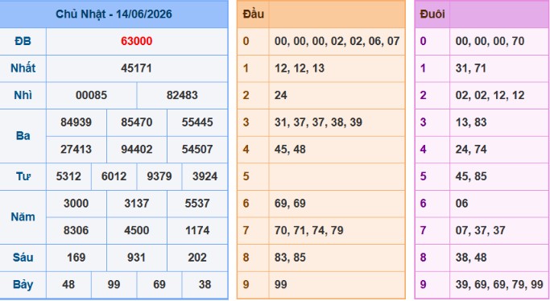The image size is (550, 301).
Task: Select Đầu row 7 values 70, 71, 74, 79
Action: click(x=309, y=230)
